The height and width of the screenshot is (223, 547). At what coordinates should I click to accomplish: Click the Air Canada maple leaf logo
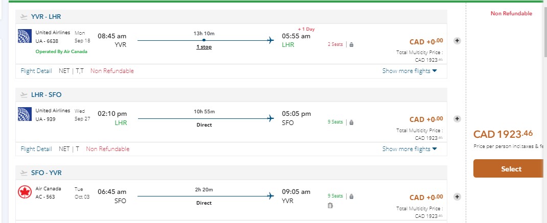point(25,192)
